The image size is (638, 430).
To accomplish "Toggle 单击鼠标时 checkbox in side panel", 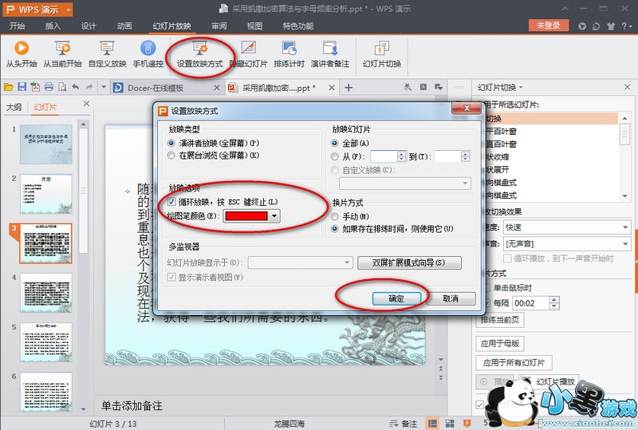I will pyautogui.click(x=487, y=287).
